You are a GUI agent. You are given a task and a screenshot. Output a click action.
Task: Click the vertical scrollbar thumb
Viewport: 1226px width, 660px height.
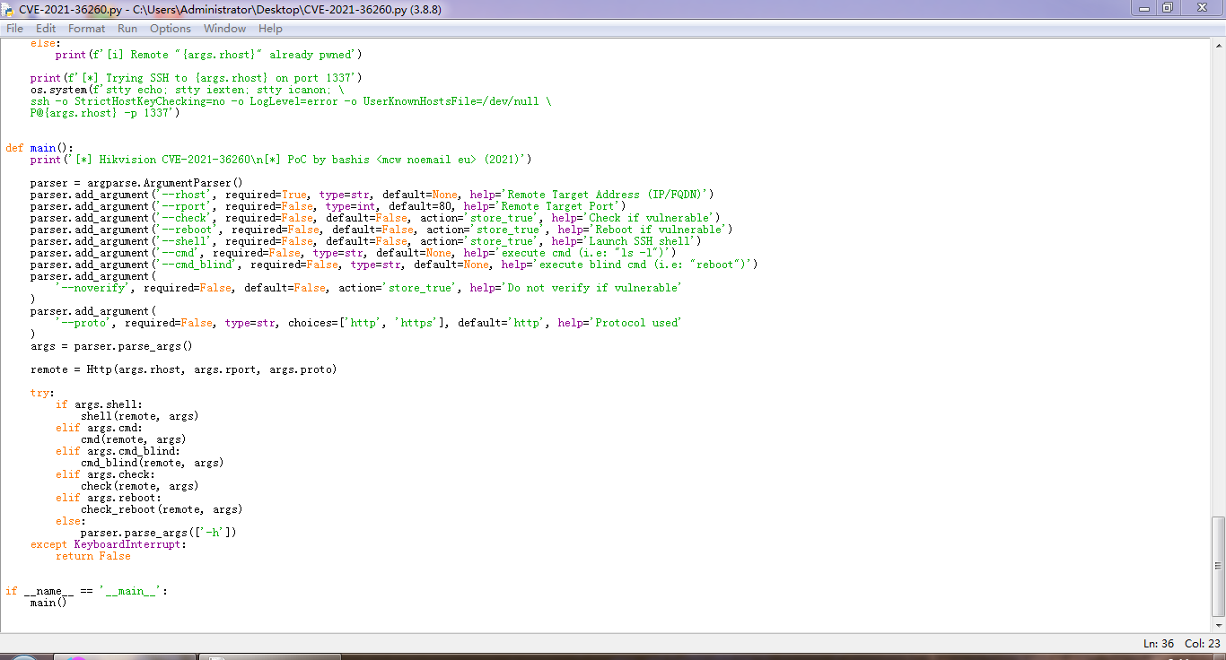coord(1218,567)
